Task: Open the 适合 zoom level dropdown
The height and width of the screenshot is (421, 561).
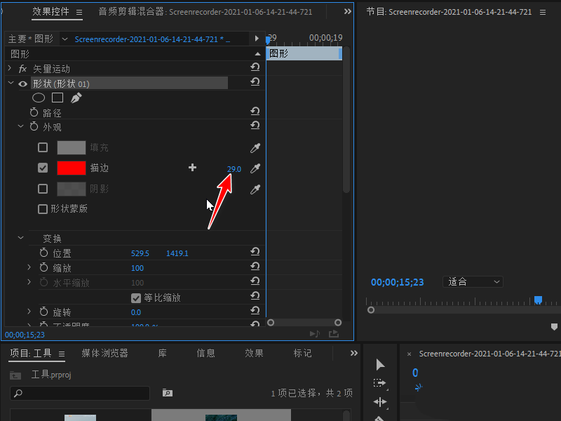Action: 473,281
